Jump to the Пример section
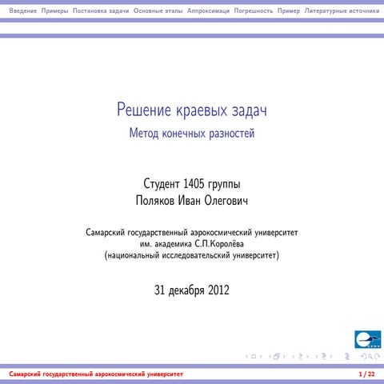 289,11
